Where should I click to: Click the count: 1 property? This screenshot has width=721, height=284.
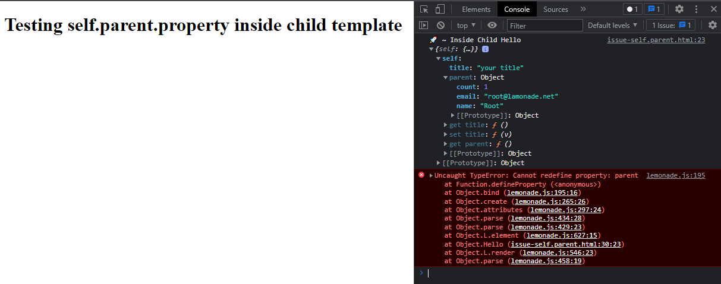[472, 87]
